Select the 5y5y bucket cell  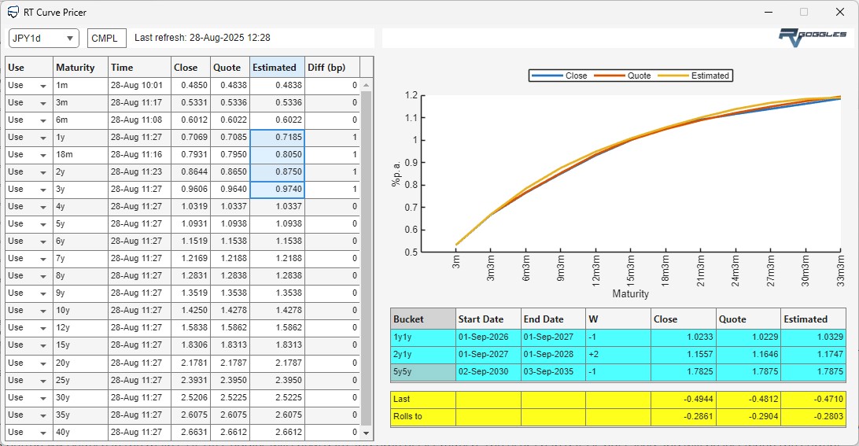point(423,372)
